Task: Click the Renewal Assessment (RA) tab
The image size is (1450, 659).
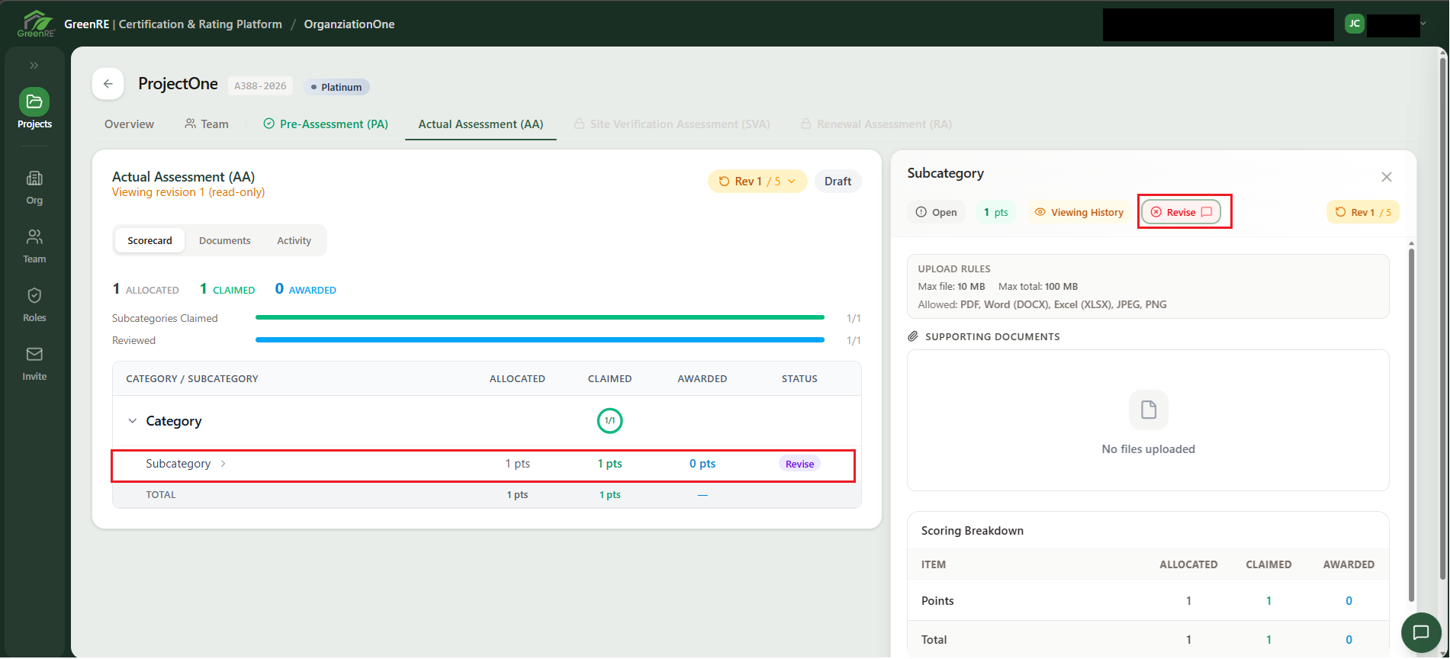Action: tap(876, 124)
